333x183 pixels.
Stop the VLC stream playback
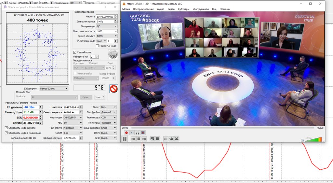(x=139, y=139)
